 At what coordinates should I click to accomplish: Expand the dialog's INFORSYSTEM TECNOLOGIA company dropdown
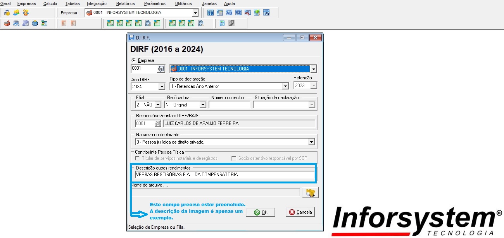click(314, 69)
